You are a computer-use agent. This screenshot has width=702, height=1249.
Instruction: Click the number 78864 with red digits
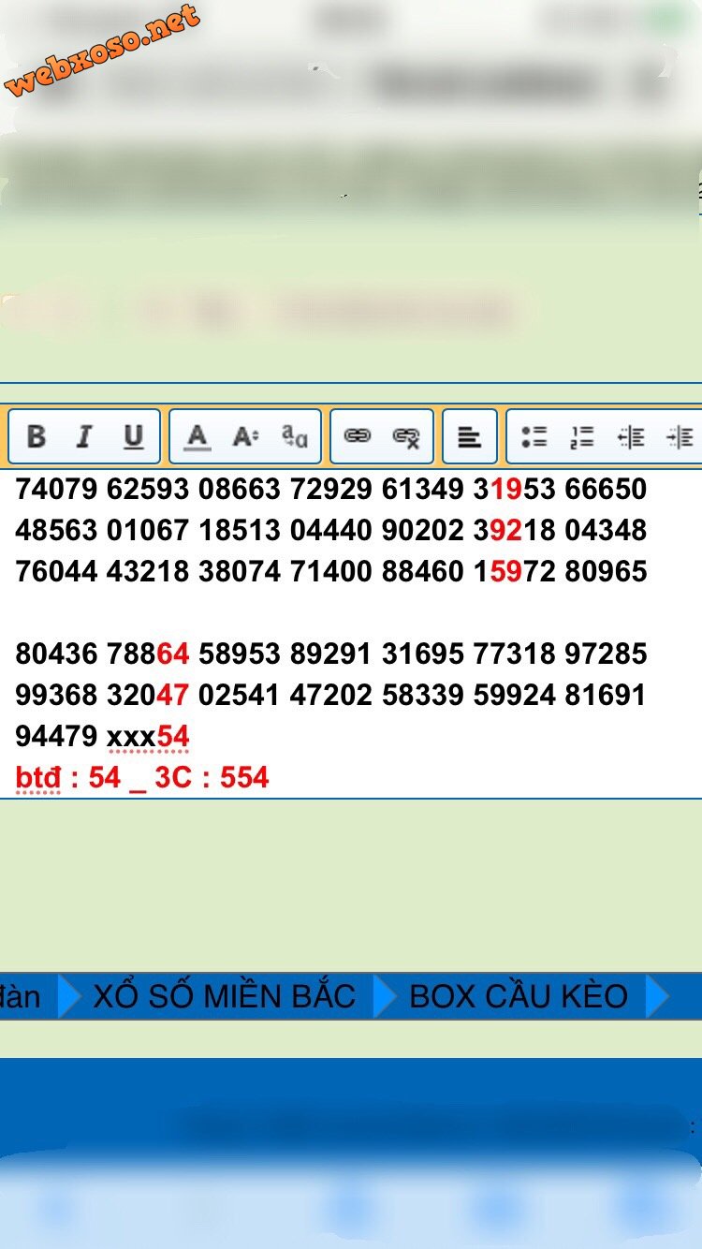148,654
